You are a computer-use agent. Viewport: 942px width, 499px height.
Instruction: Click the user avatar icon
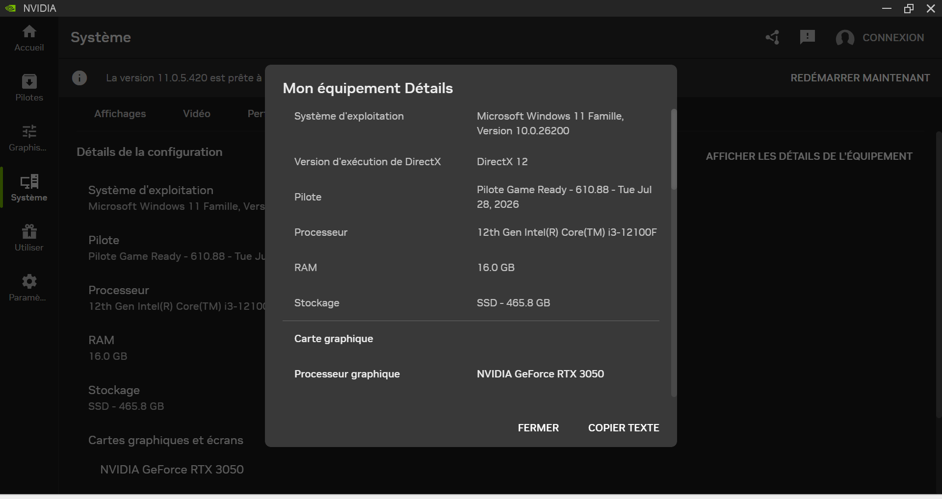pyautogui.click(x=845, y=38)
